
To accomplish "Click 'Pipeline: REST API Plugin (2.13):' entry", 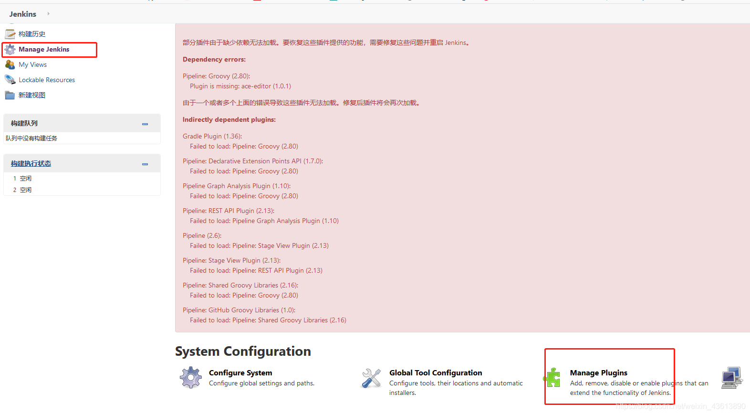I will point(229,211).
